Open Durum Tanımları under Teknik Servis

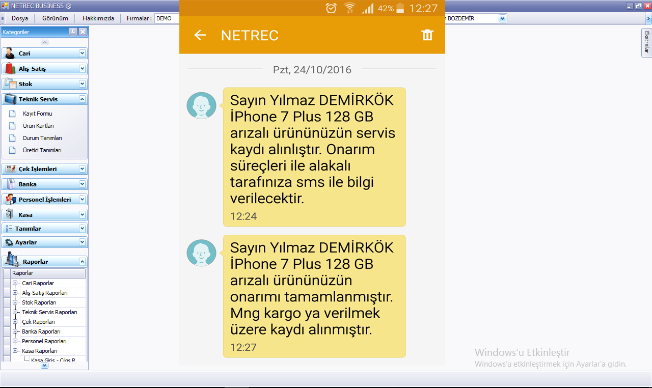[x=42, y=138]
